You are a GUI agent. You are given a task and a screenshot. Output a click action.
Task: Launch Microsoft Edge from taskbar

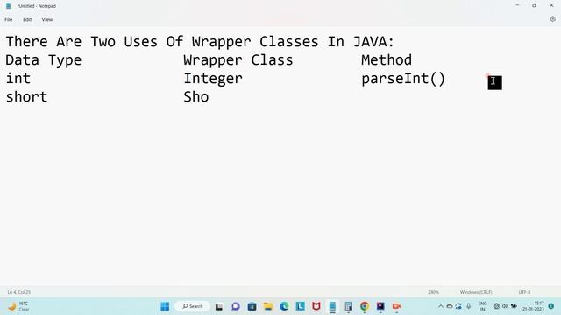tap(284, 306)
